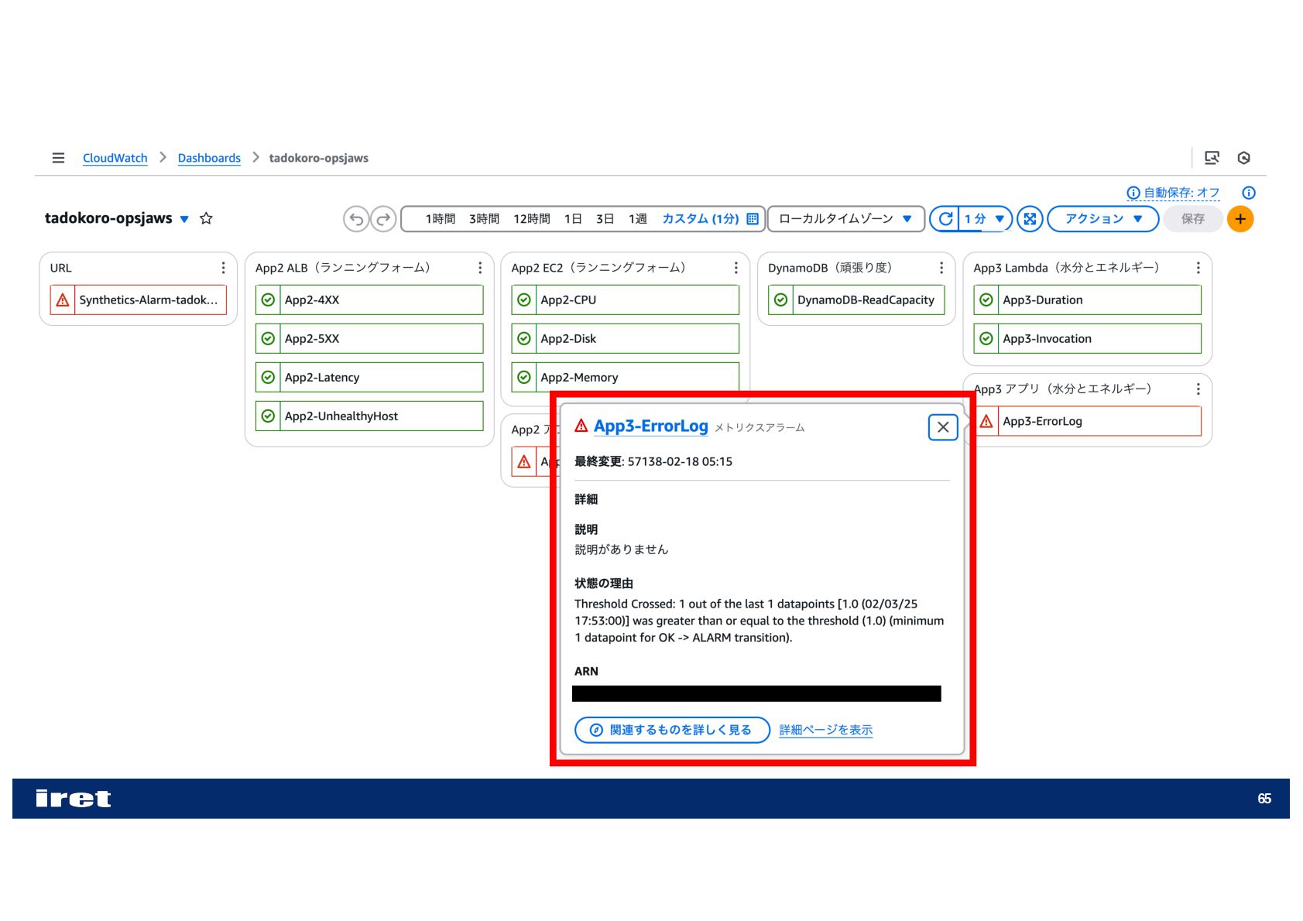This screenshot has height=921, width=1303.
Task: Select the App2-Memory alarm
Action: point(626,377)
